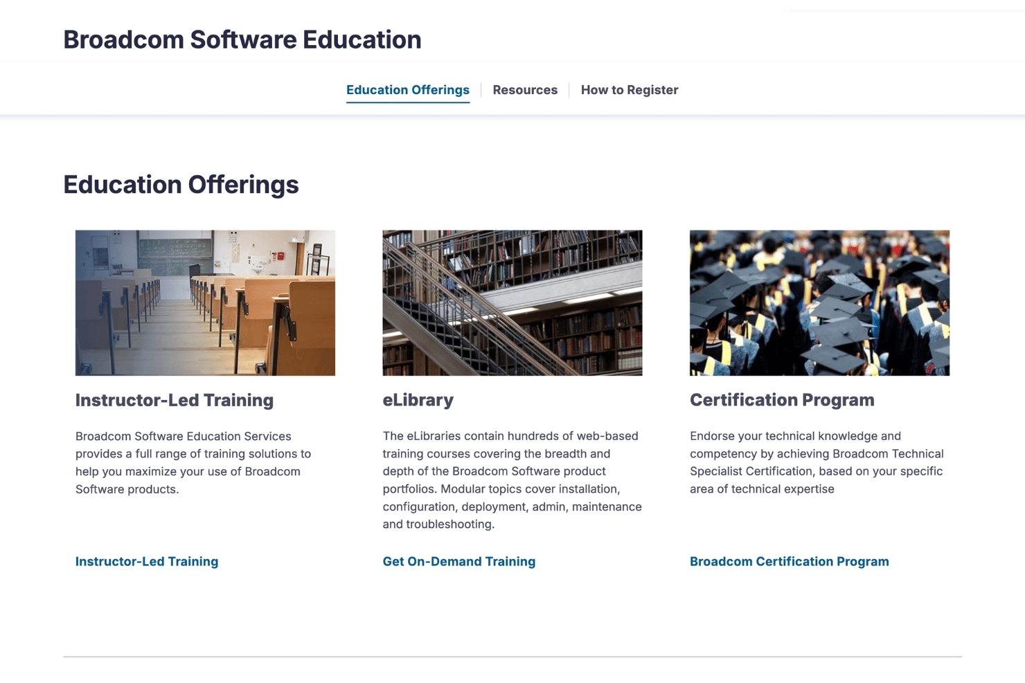Open the graduation caps image
Viewport: 1025px width, 683px height.
click(x=819, y=303)
